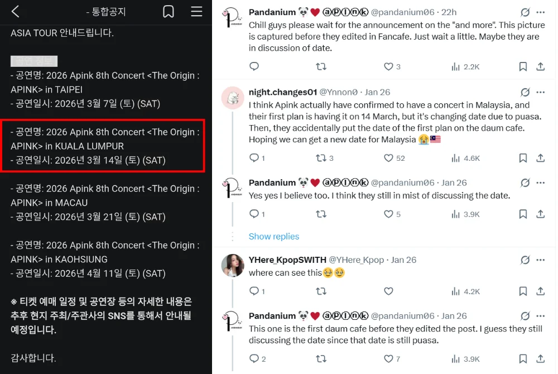Like the night.changes01 tweet with 52 likes
This screenshot has height=374, width=558.
pos(389,158)
